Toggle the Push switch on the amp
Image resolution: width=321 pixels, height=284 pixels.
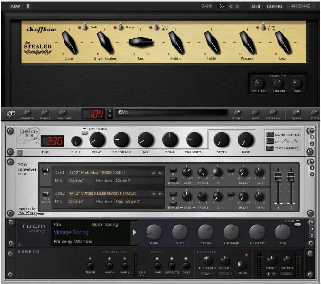pyautogui.click(x=85, y=27)
